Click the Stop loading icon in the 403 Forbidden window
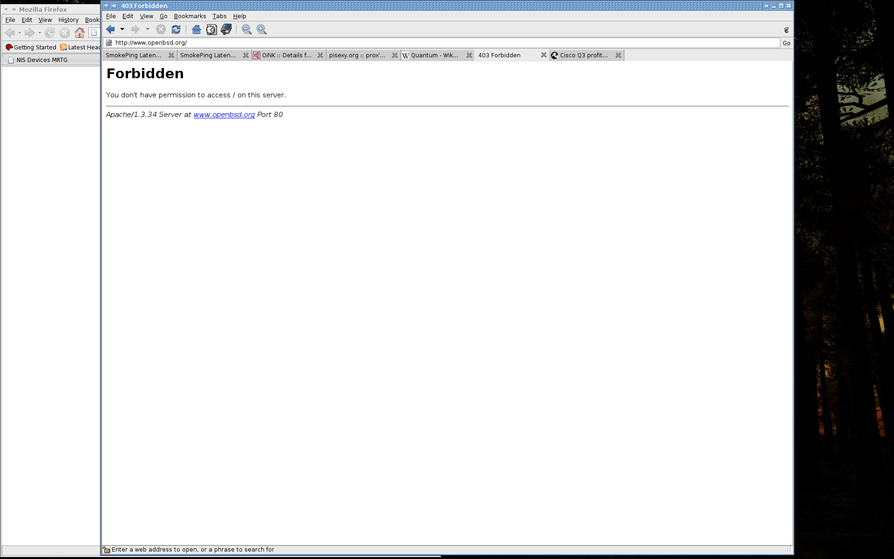The width and height of the screenshot is (894, 559). [161, 29]
